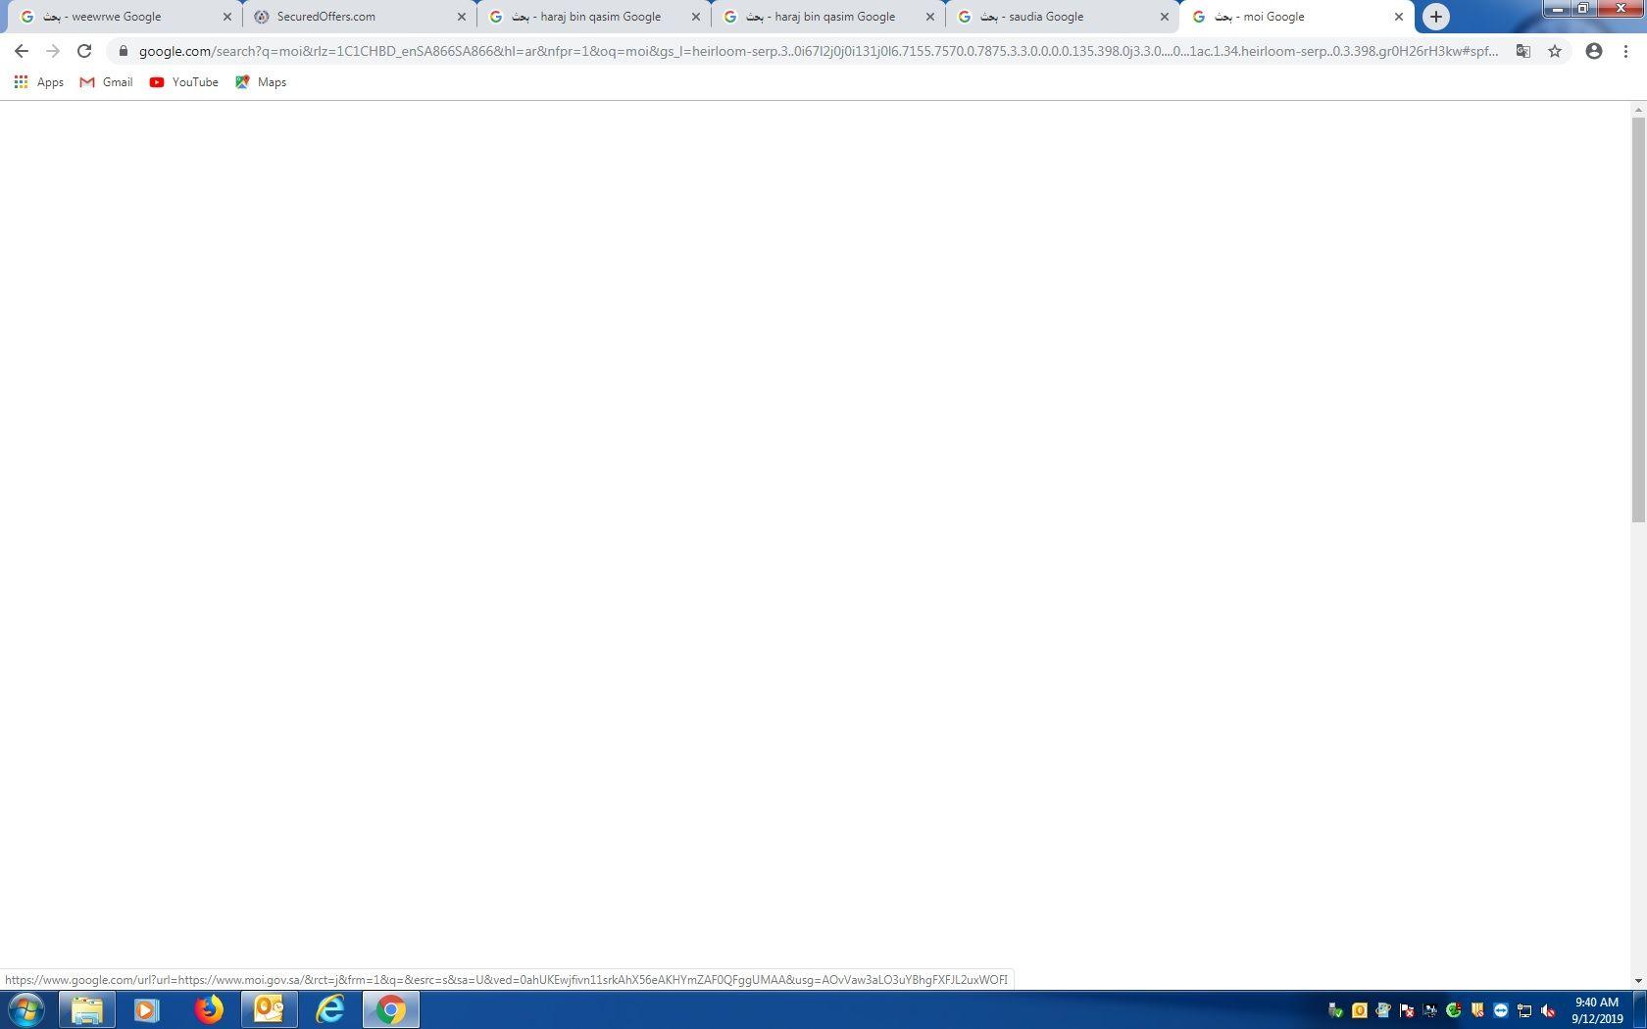Open Outlook from the taskbar

(x=269, y=1009)
